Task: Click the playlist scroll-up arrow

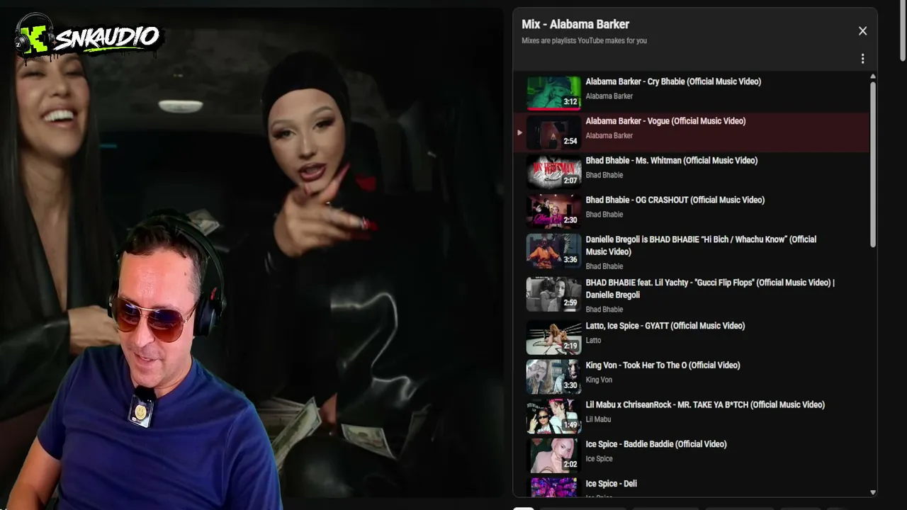Action: (x=873, y=76)
